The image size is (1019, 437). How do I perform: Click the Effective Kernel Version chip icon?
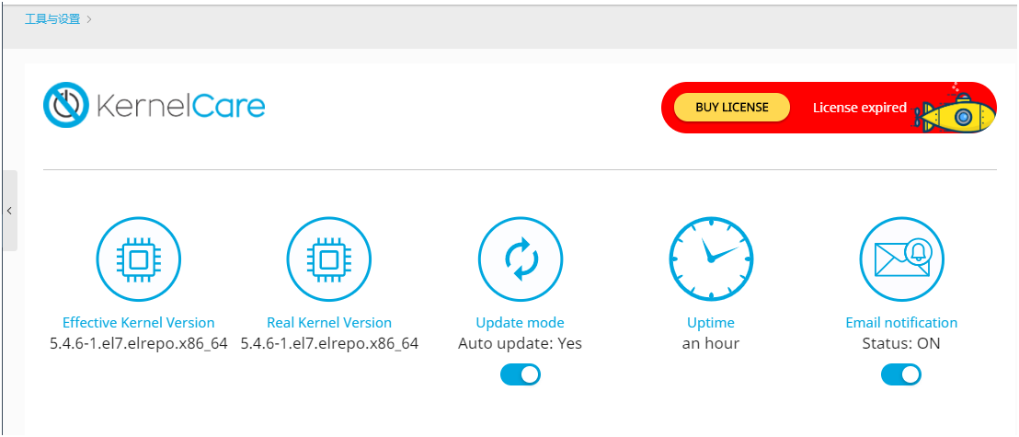pos(139,259)
